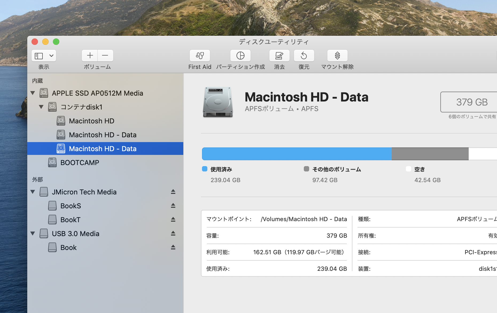
Task: Select the BOOTCAMP volume in the sidebar
Action: click(x=80, y=163)
